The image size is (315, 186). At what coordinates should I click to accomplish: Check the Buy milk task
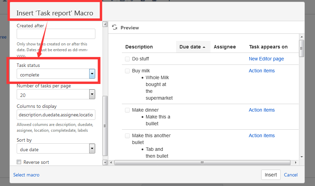[x=127, y=71]
